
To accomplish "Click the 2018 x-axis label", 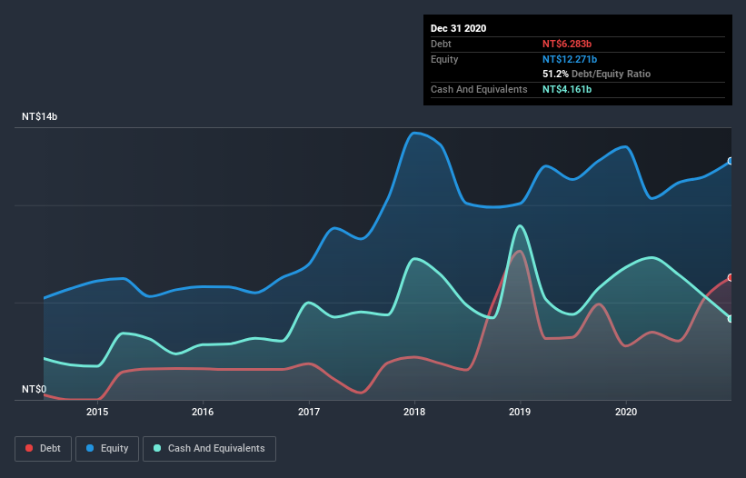I will click(414, 412).
